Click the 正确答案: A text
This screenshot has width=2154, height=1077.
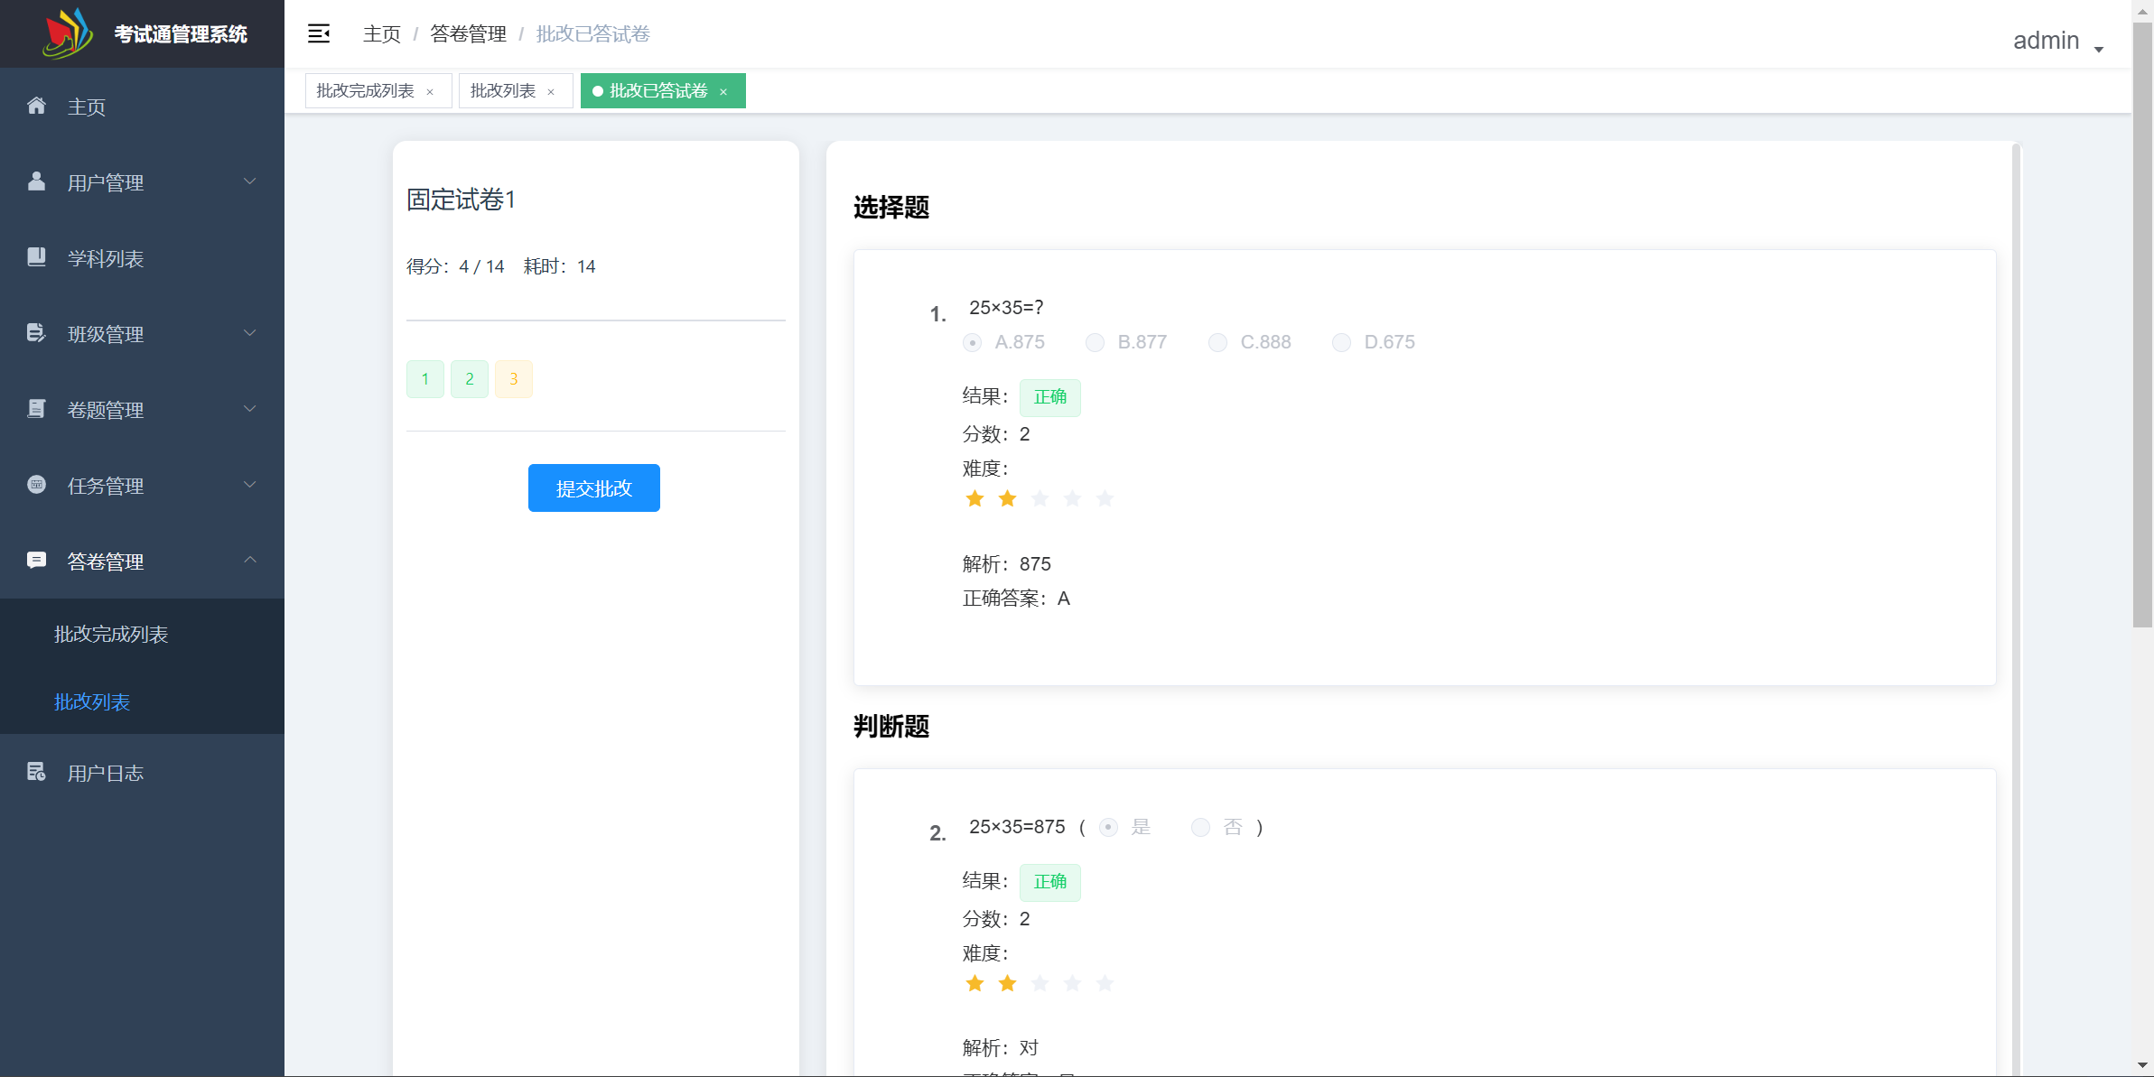tap(1015, 599)
